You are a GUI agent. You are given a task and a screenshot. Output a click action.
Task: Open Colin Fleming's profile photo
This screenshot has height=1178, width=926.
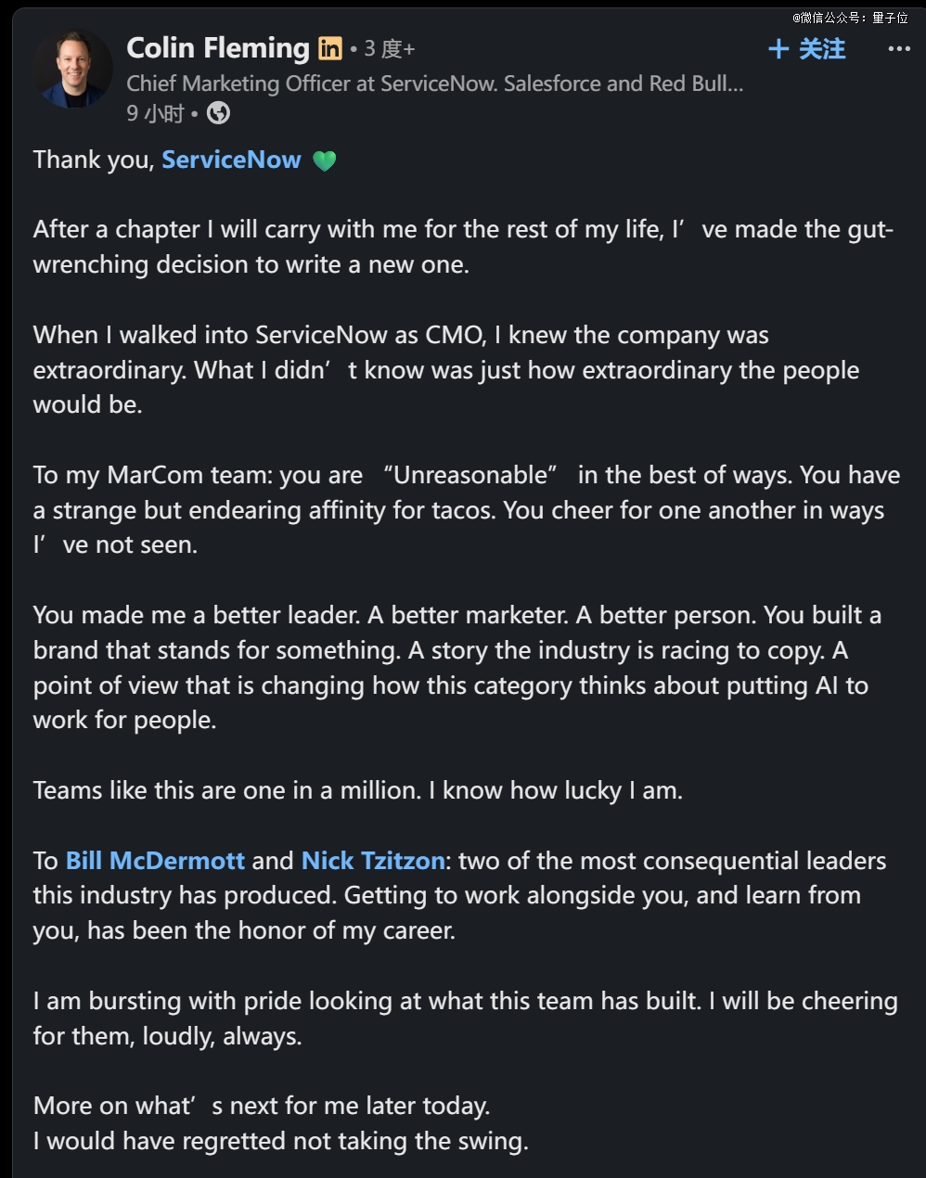[x=72, y=70]
